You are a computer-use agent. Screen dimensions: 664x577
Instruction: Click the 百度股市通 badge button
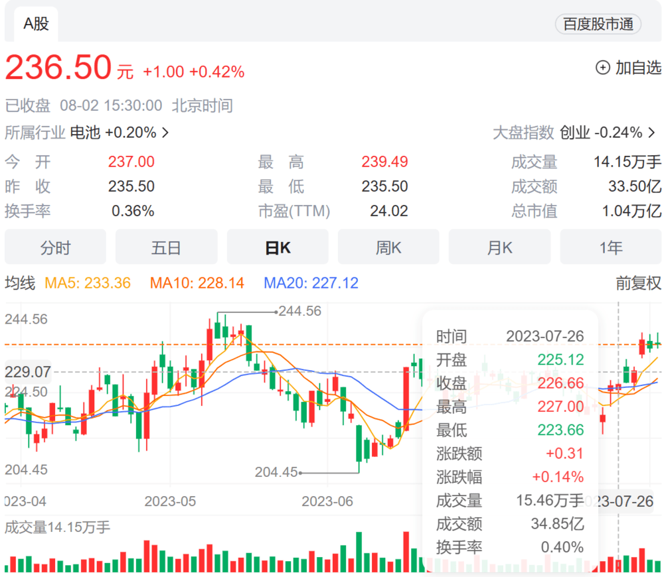coord(598,25)
